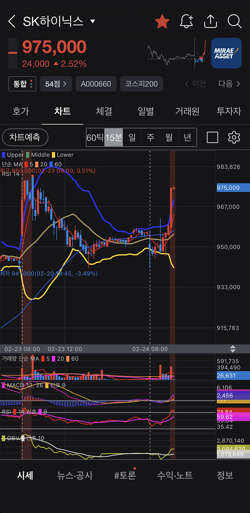Open the price alert bell icon
This screenshot has height=513, width=250.
click(x=186, y=21)
